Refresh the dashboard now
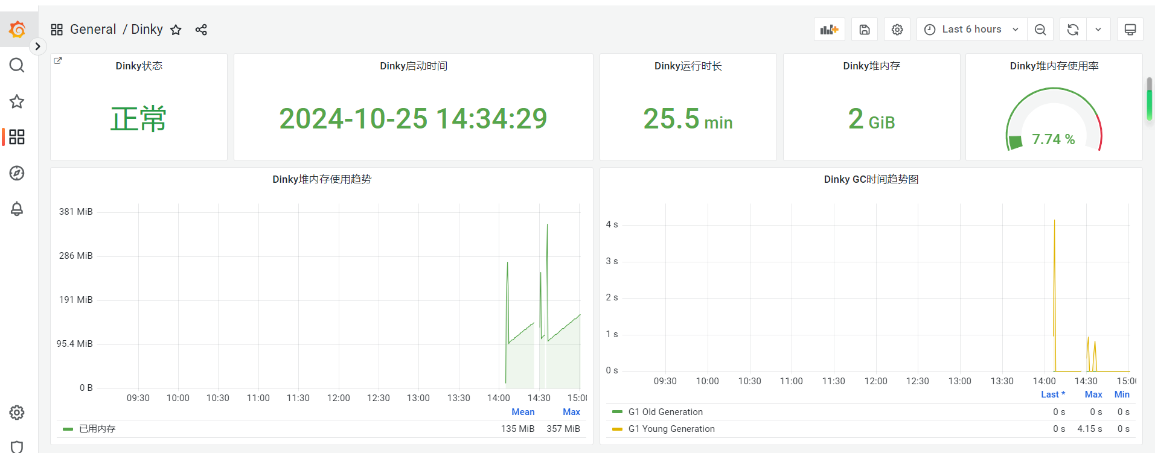1155x453 pixels. 1073,30
